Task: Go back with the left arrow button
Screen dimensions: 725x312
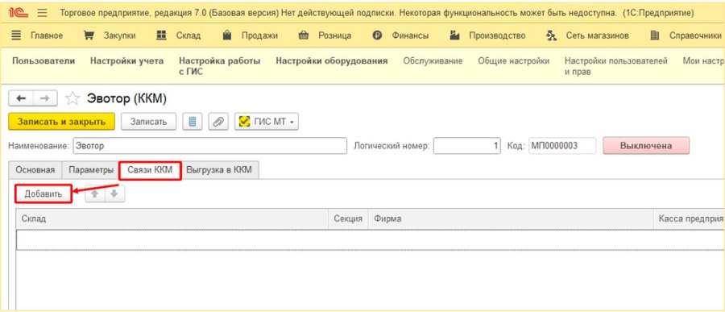Action: point(21,98)
